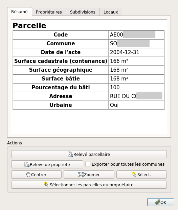Image resolution: width=178 pixels, height=210 pixels.
Task: Click the magnifier icon on Zoomer button
Action: 81,174
